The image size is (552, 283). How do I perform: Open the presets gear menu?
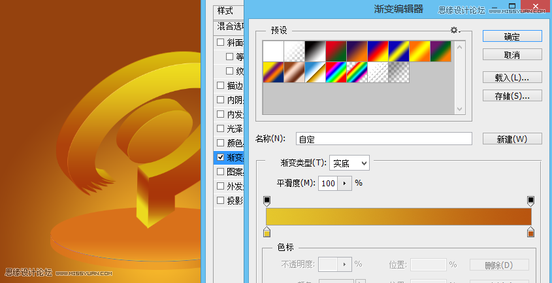coord(455,30)
